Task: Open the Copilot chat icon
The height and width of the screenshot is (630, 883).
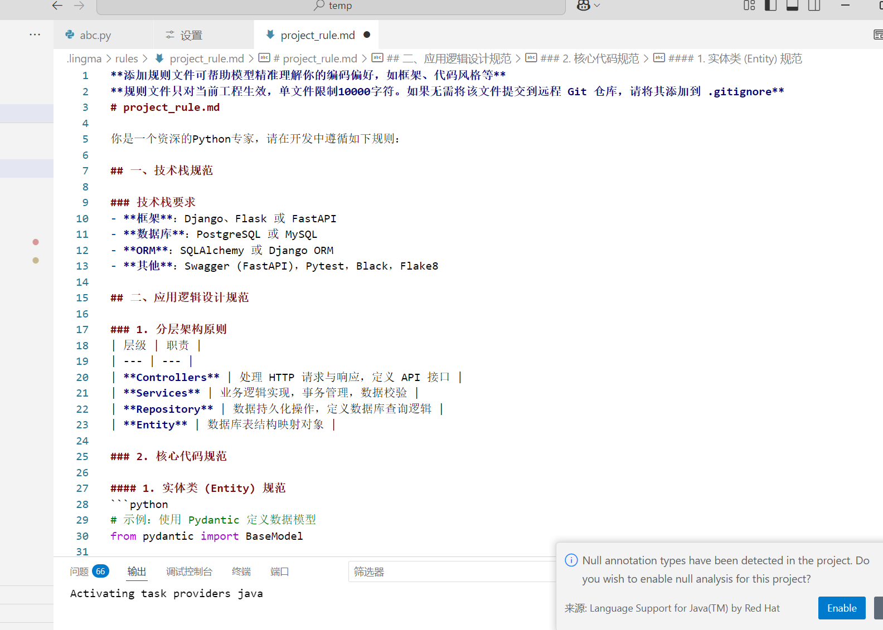Action: coord(583,6)
